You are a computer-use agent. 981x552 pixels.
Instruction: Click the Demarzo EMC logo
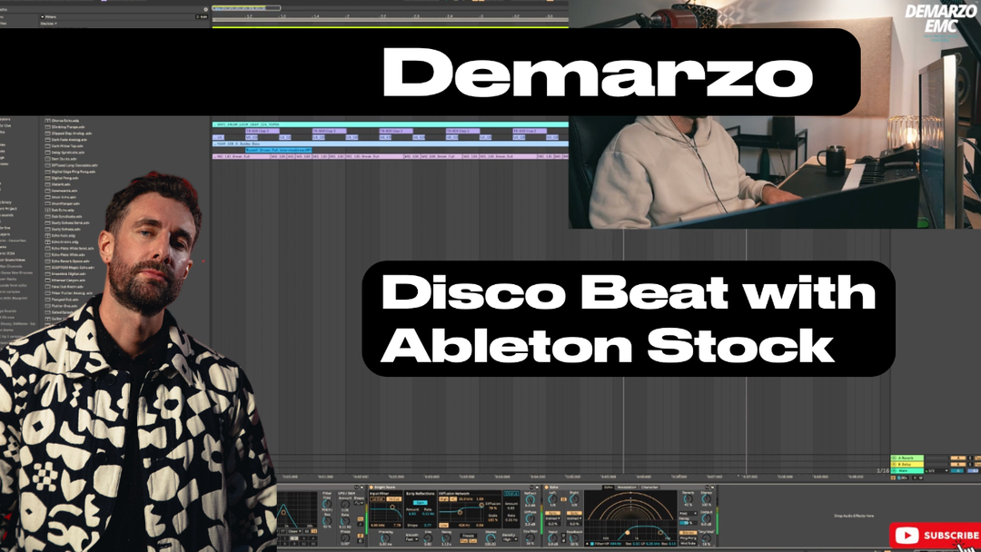[x=940, y=18]
